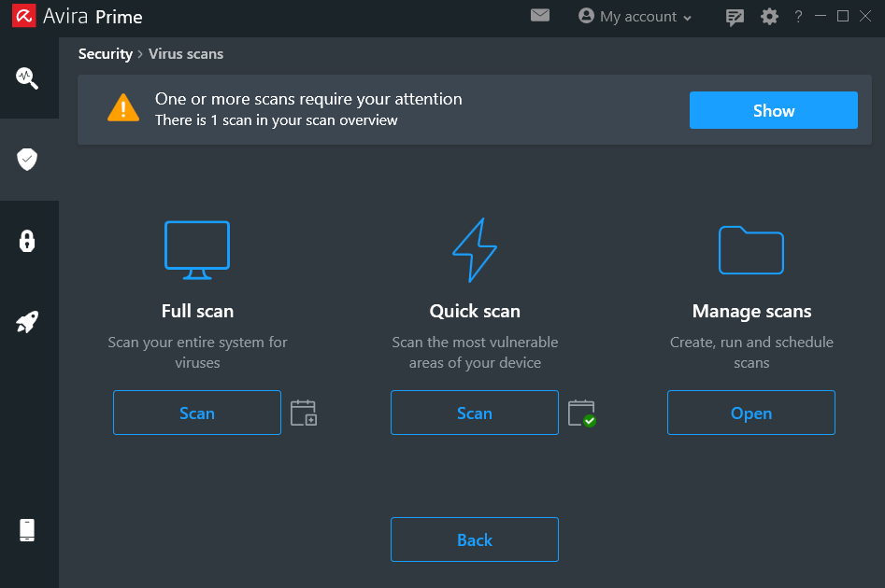The height and width of the screenshot is (588, 885).
Task: Go to Security breadcrumb link
Action: pyautogui.click(x=106, y=54)
